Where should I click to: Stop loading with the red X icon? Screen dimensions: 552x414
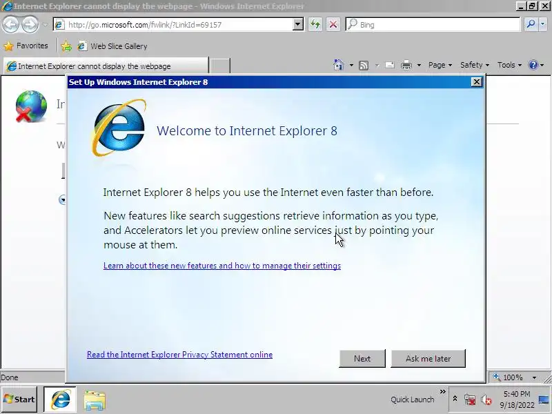(333, 25)
